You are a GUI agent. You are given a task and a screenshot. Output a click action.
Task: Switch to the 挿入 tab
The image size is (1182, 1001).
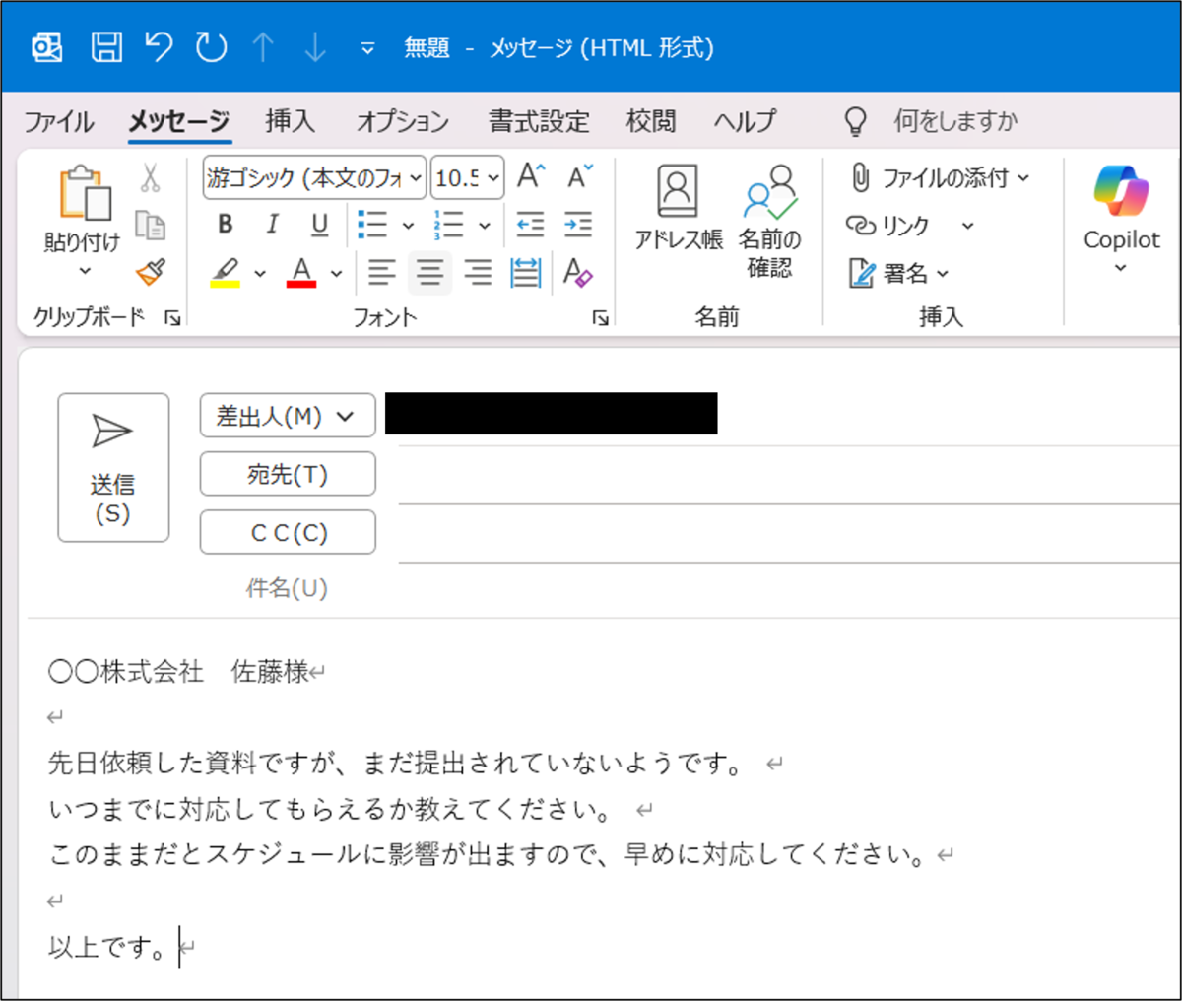(x=290, y=121)
